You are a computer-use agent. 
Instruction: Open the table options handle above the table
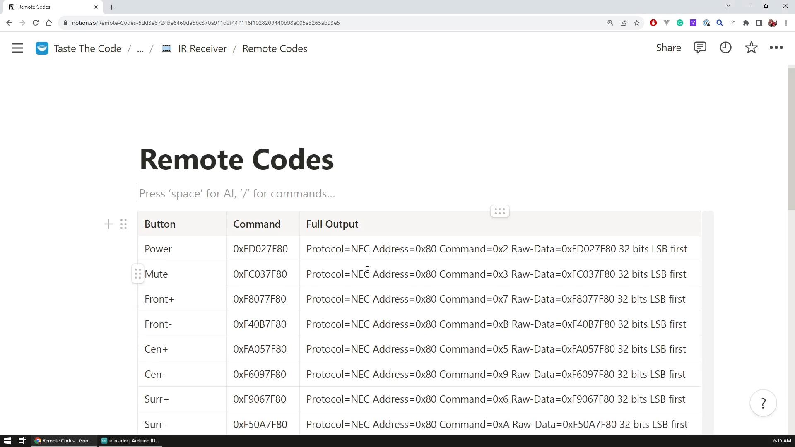500,211
